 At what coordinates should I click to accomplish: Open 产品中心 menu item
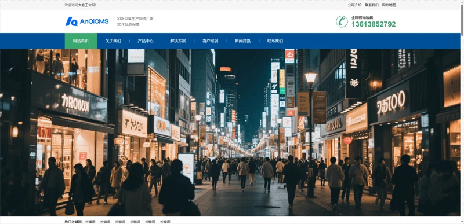146,41
